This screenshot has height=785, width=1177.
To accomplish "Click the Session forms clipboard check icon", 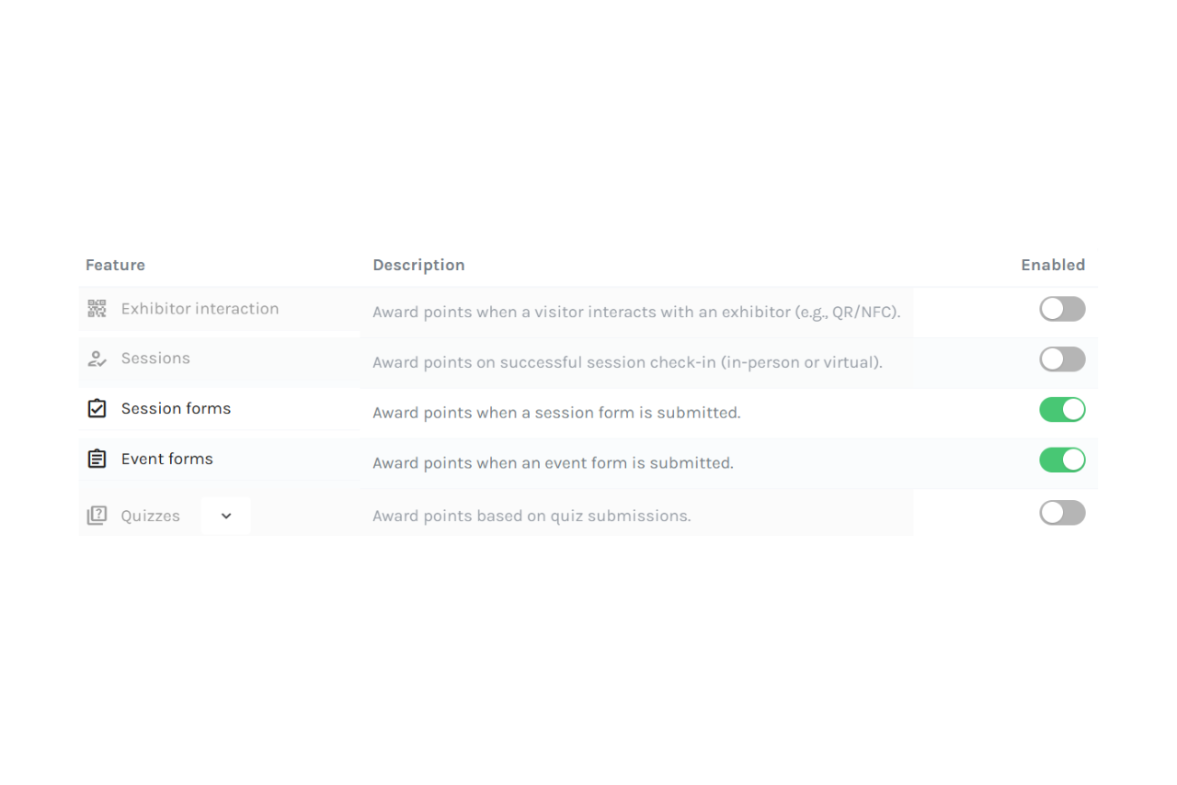I will [97, 408].
